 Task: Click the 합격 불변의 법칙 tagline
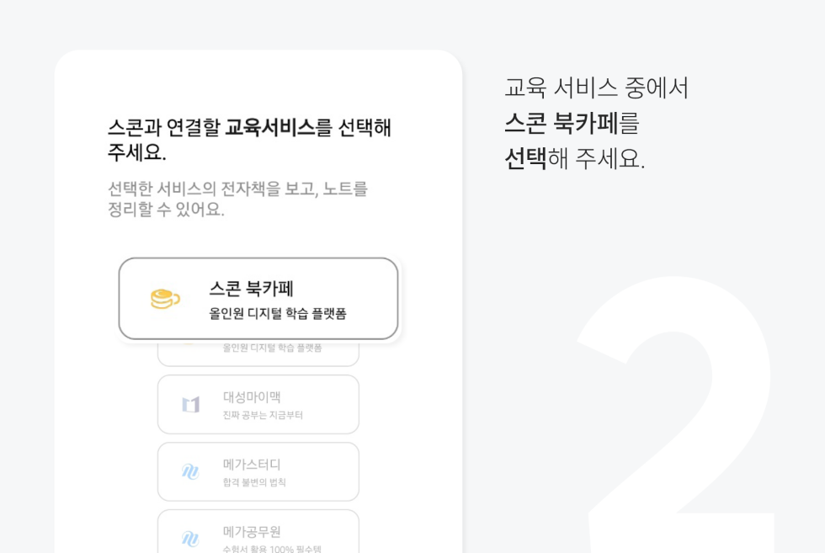coord(254,482)
